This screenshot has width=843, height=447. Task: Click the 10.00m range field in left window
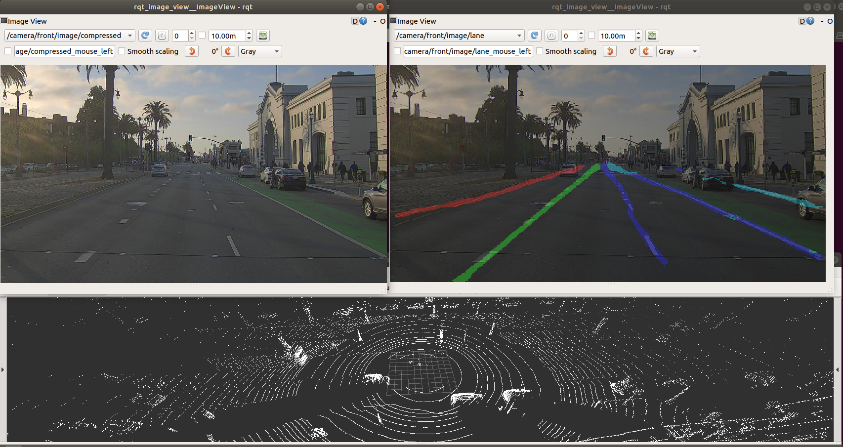point(227,36)
